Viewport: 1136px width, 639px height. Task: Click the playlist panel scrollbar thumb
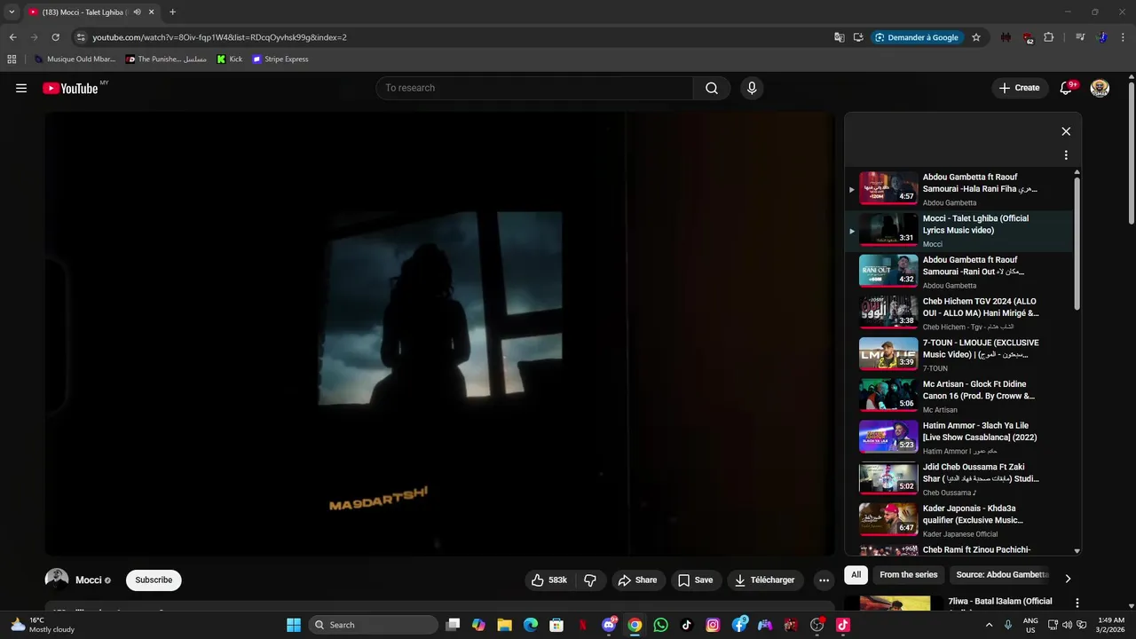pyautogui.click(x=1077, y=242)
